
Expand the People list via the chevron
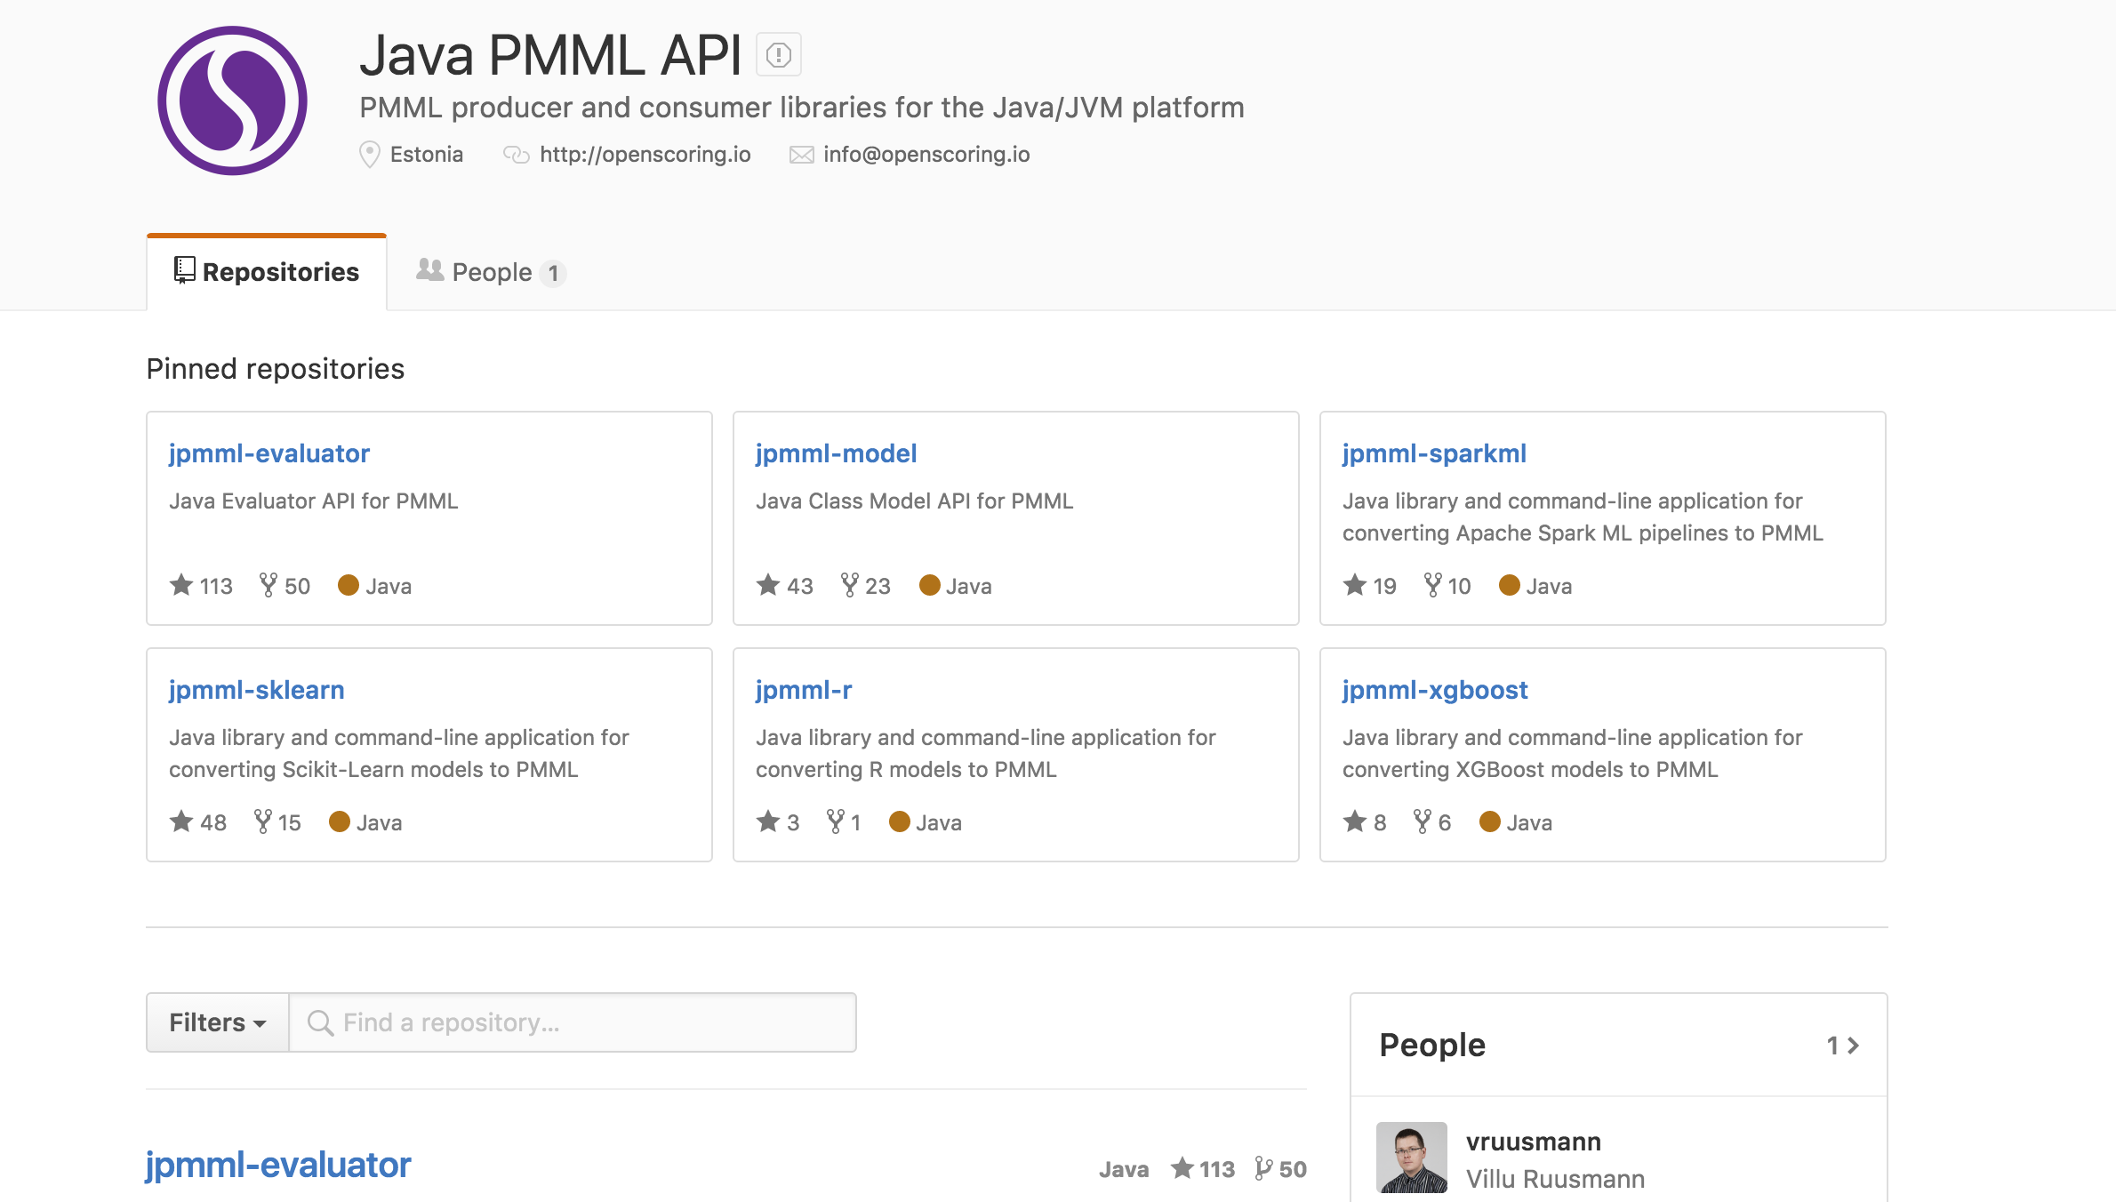coord(1853,1046)
